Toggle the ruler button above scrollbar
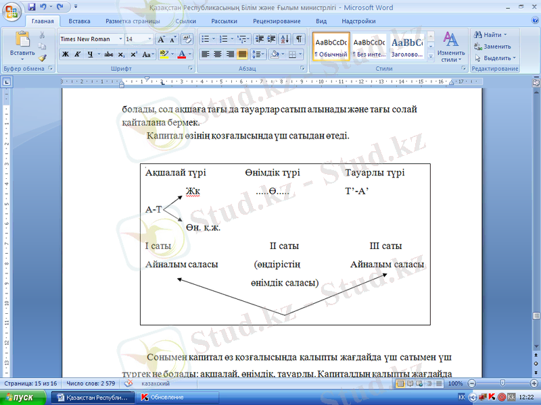This screenshot has width=541, height=405. (x=536, y=82)
